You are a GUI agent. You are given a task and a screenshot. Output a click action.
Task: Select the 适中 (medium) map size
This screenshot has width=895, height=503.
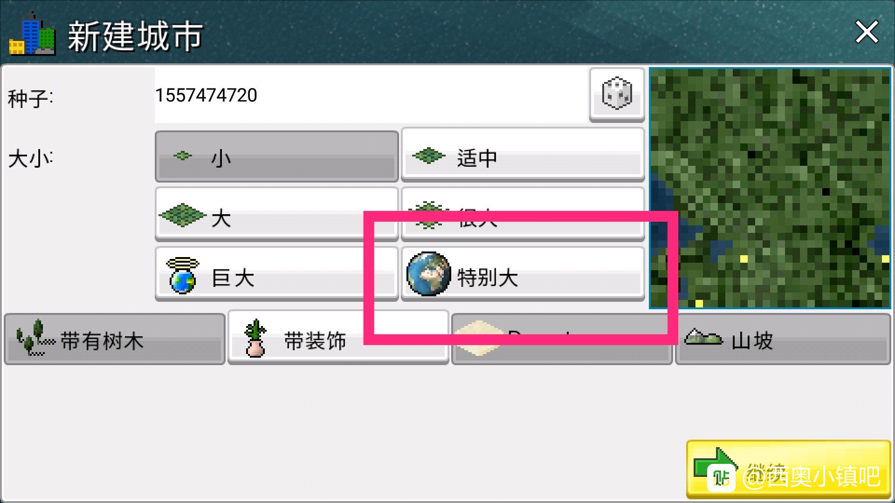[x=523, y=155]
